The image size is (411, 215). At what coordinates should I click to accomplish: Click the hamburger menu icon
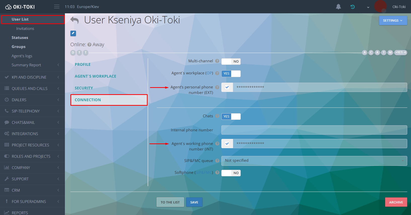57,7
